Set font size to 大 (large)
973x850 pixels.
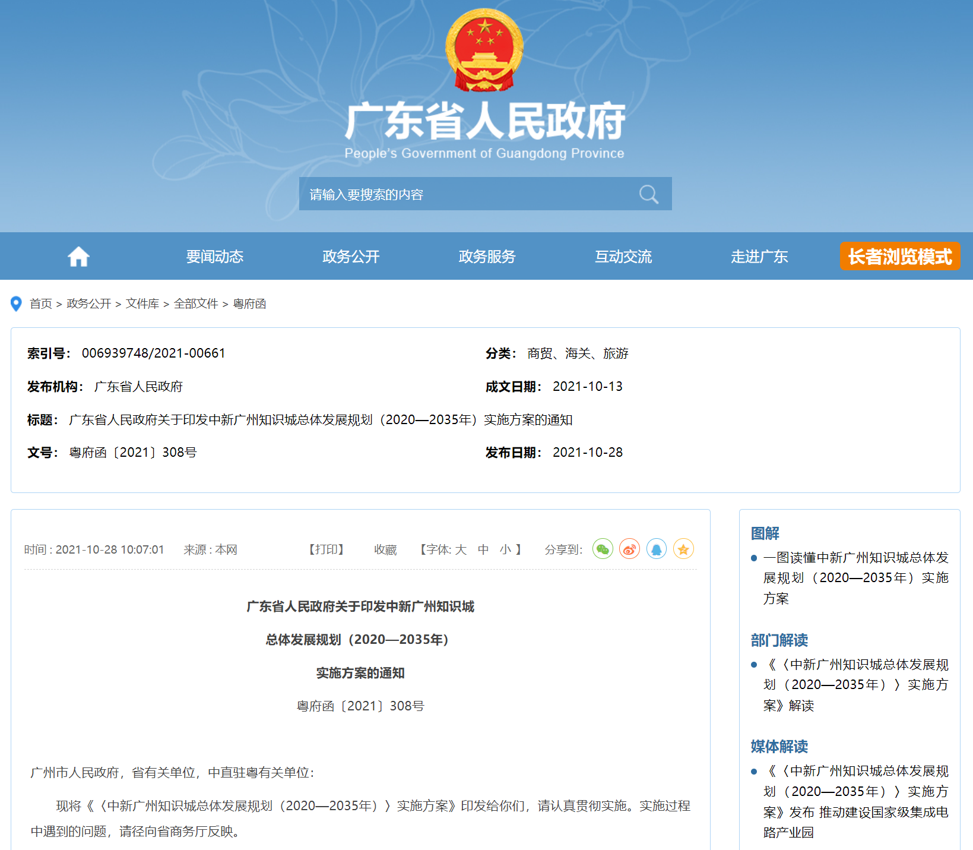[x=461, y=550]
